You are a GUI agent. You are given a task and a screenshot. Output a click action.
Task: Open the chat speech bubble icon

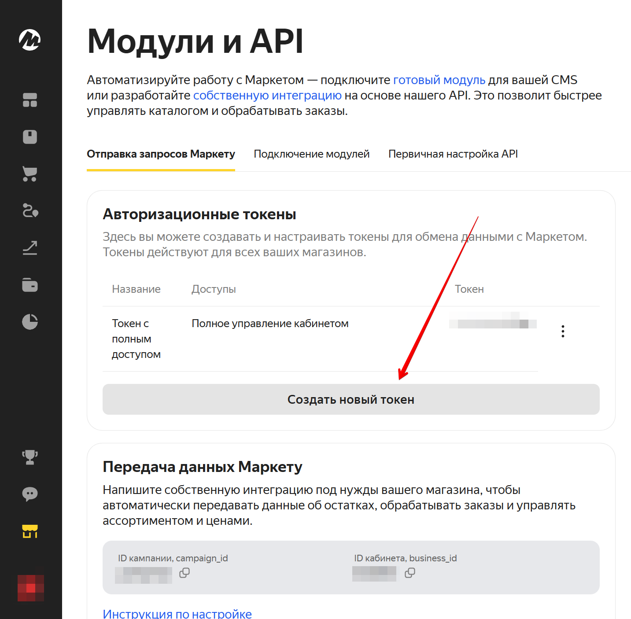pyautogui.click(x=30, y=494)
